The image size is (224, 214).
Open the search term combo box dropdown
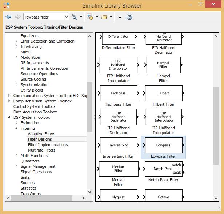(x=66, y=17)
